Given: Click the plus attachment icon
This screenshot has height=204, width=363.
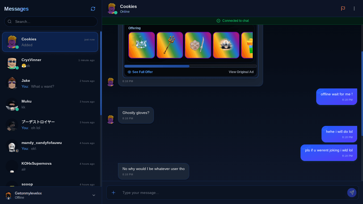Looking at the screenshot, I should point(113,193).
